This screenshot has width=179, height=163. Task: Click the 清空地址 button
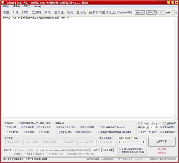[139, 12]
